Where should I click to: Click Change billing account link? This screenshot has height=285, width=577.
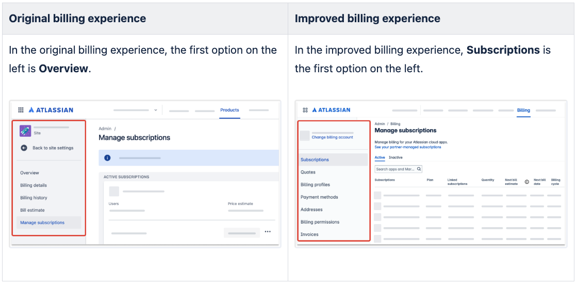click(332, 137)
